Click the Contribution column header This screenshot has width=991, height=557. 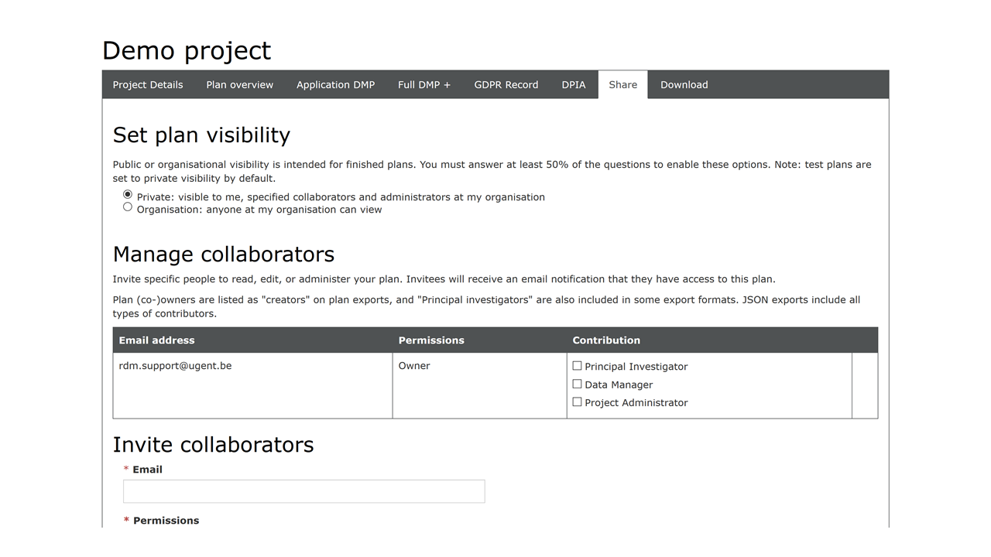coord(606,340)
